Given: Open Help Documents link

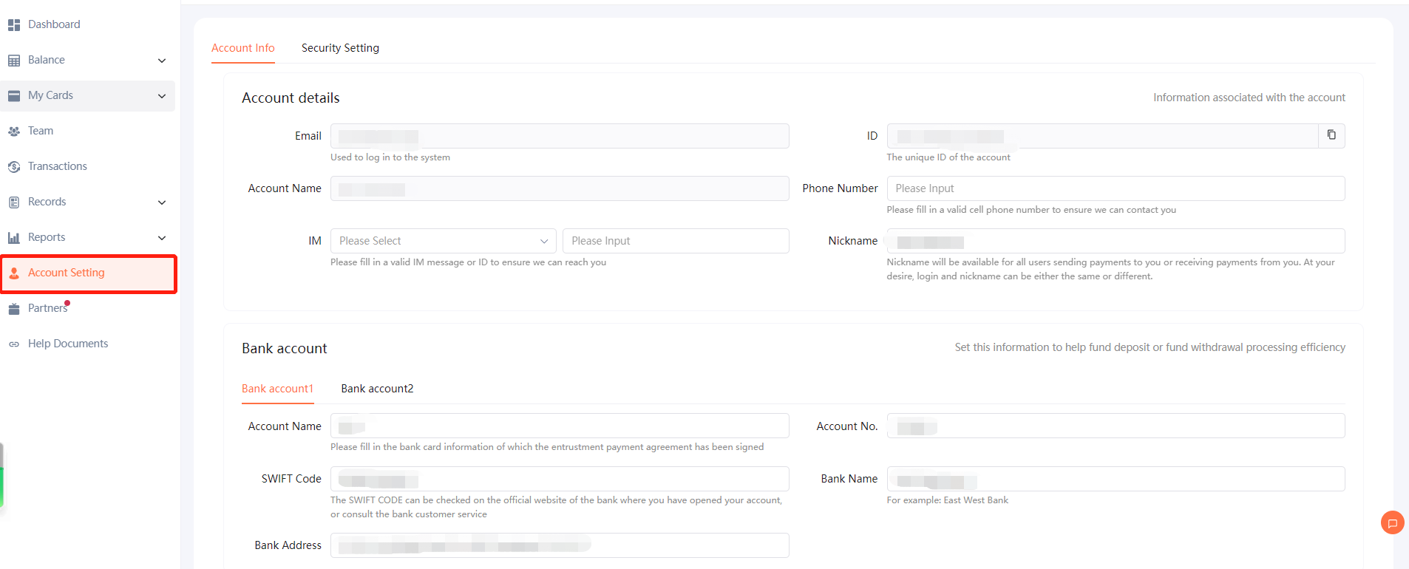Looking at the screenshot, I should point(68,344).
